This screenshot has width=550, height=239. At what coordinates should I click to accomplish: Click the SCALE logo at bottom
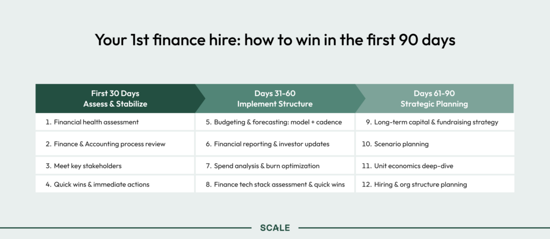click(274, 228)
